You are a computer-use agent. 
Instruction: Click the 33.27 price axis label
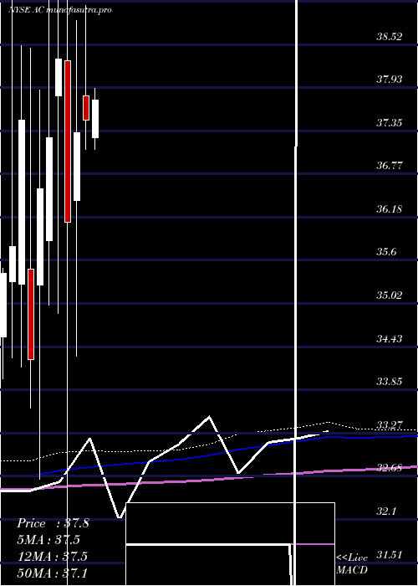point(390,425)
